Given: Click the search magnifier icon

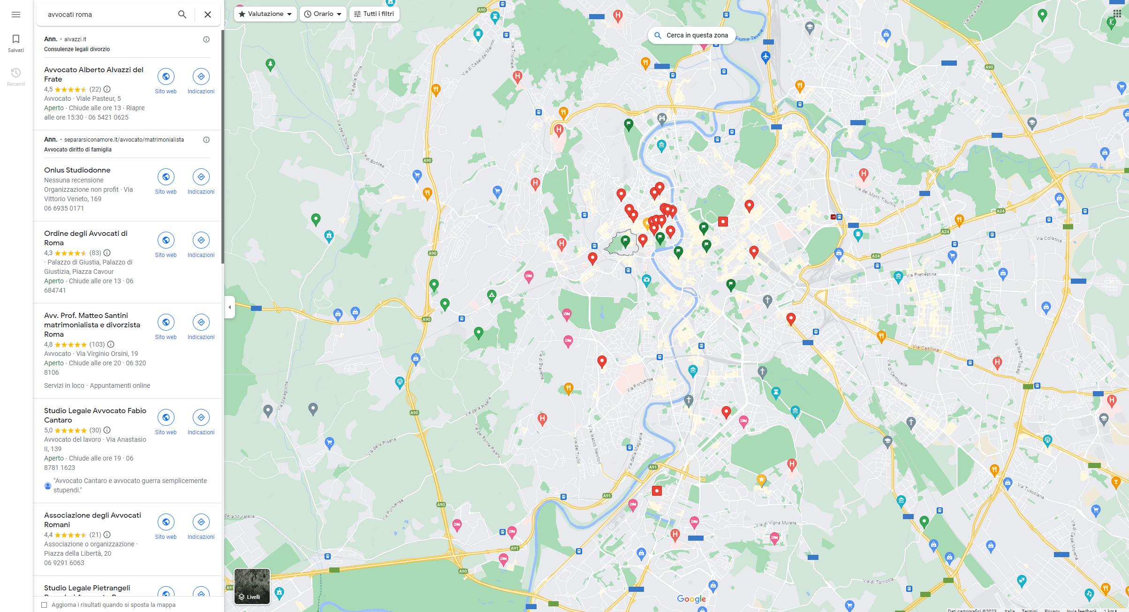Looking at the screenshot, I should [x=182, y=15].
